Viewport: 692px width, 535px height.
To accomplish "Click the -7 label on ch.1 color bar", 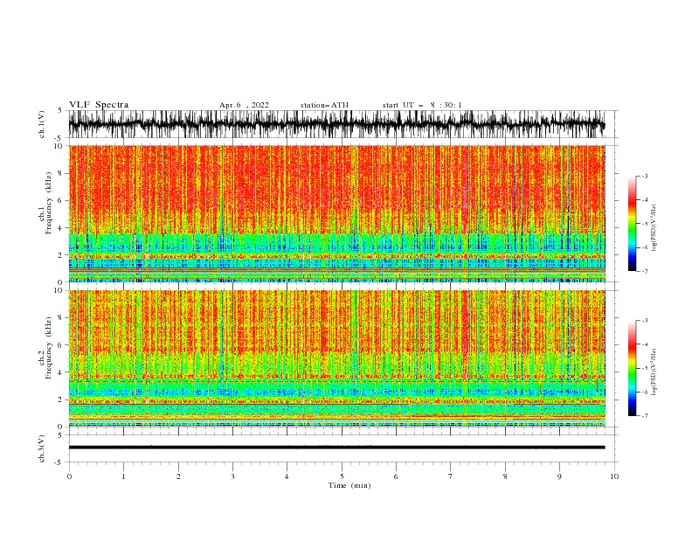I will click(645, 271).
